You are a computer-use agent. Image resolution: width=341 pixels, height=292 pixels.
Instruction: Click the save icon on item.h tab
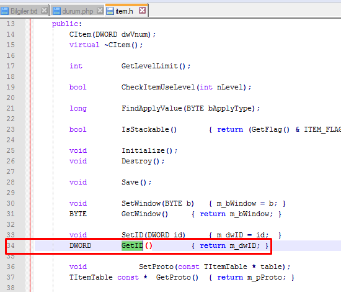pyautogui.click(x=110, y=11)
